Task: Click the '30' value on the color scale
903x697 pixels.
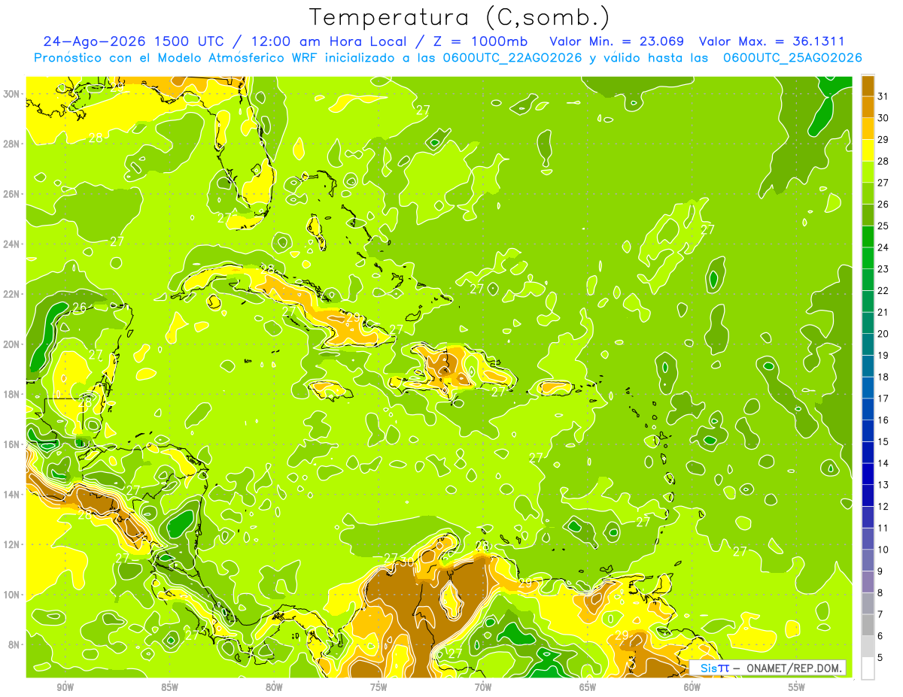Action: (883, 118)
